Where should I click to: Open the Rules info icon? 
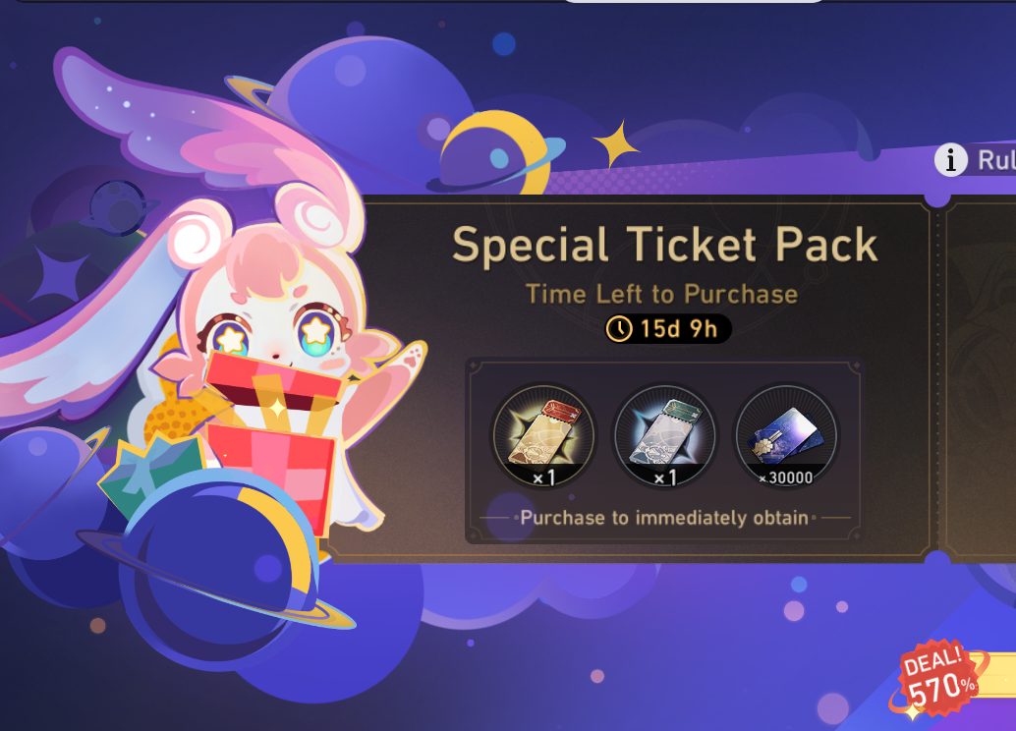click(950, 159)
